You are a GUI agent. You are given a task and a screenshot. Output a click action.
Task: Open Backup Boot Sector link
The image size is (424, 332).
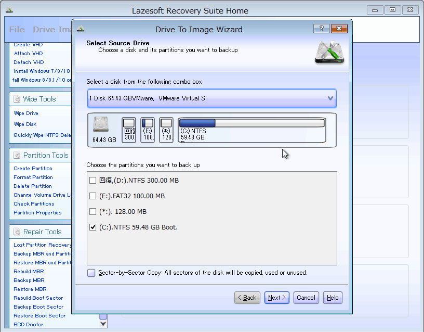coord(38,307)
